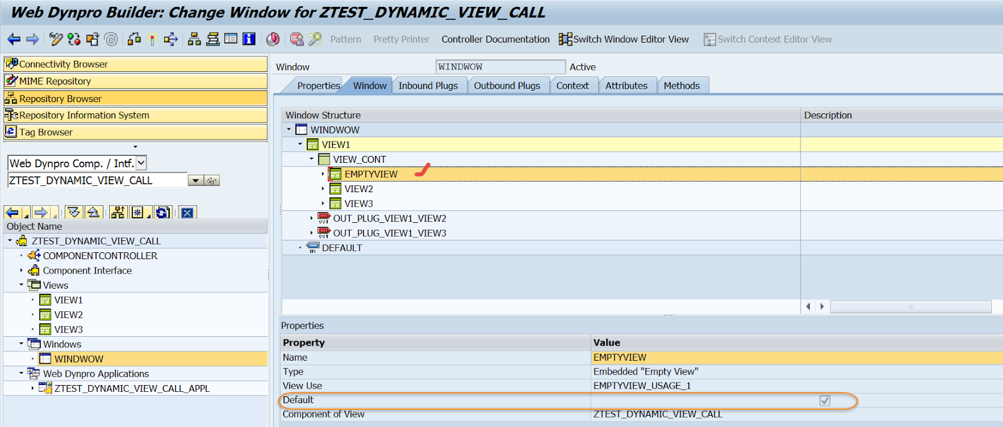Expand the VIEW2 node in Window Structure

tap(323, 189)
